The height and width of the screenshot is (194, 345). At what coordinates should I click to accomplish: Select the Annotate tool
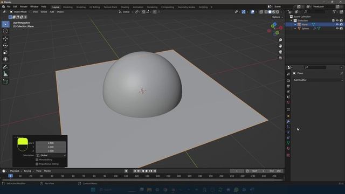(5, 67)
